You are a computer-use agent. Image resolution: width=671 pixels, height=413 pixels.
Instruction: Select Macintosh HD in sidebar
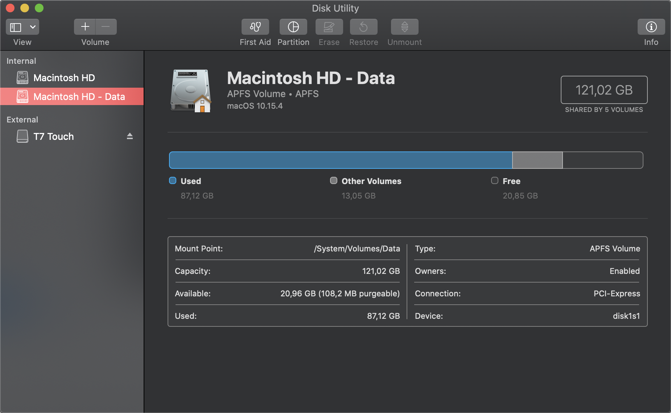(72, 78)
